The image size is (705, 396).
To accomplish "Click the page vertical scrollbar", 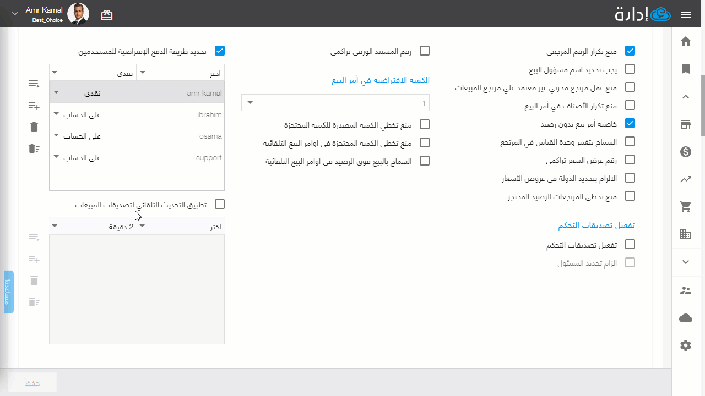I will (x=703, y=106).
